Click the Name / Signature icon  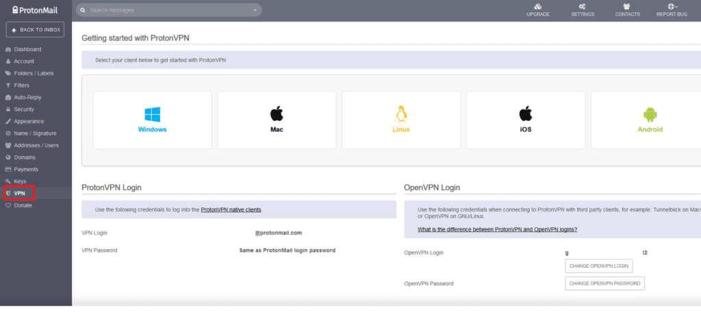tap(8, 133)
